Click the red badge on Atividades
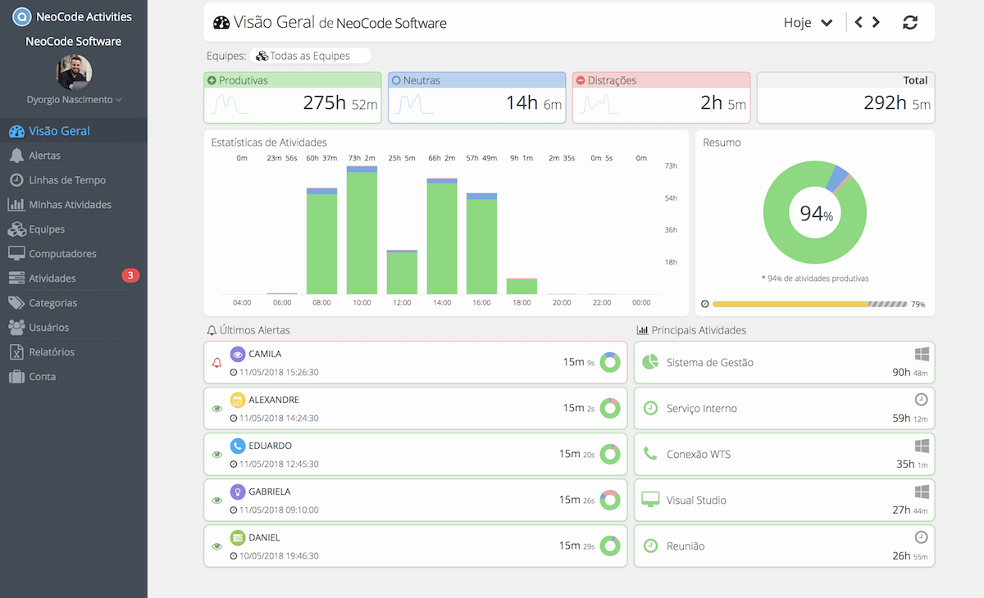Image resolution: width=984 pixels, height=598 pixels. [x=130, y=275]
